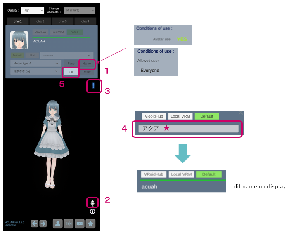Select VRoidHub above the アクア name field
This screenshot has width=291, height=233.
[154, 116]
